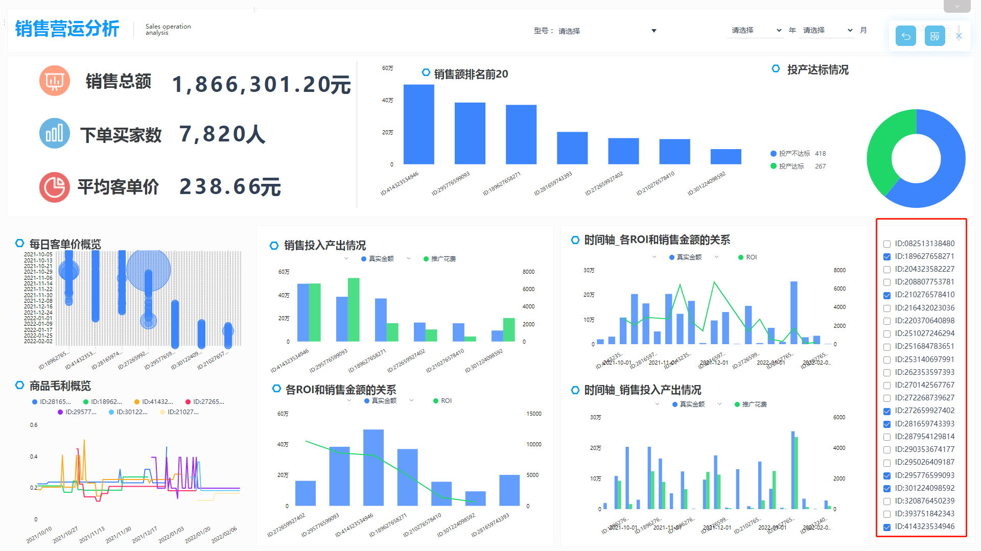Screen dimensions: 981x551
Task: Open the filter layout icon in floating toolbar
Action: tap(935, 36)
